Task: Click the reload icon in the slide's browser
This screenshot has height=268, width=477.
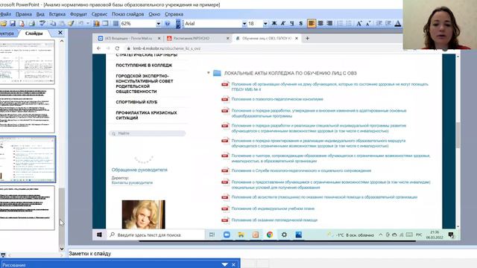Action: (117, 48)
